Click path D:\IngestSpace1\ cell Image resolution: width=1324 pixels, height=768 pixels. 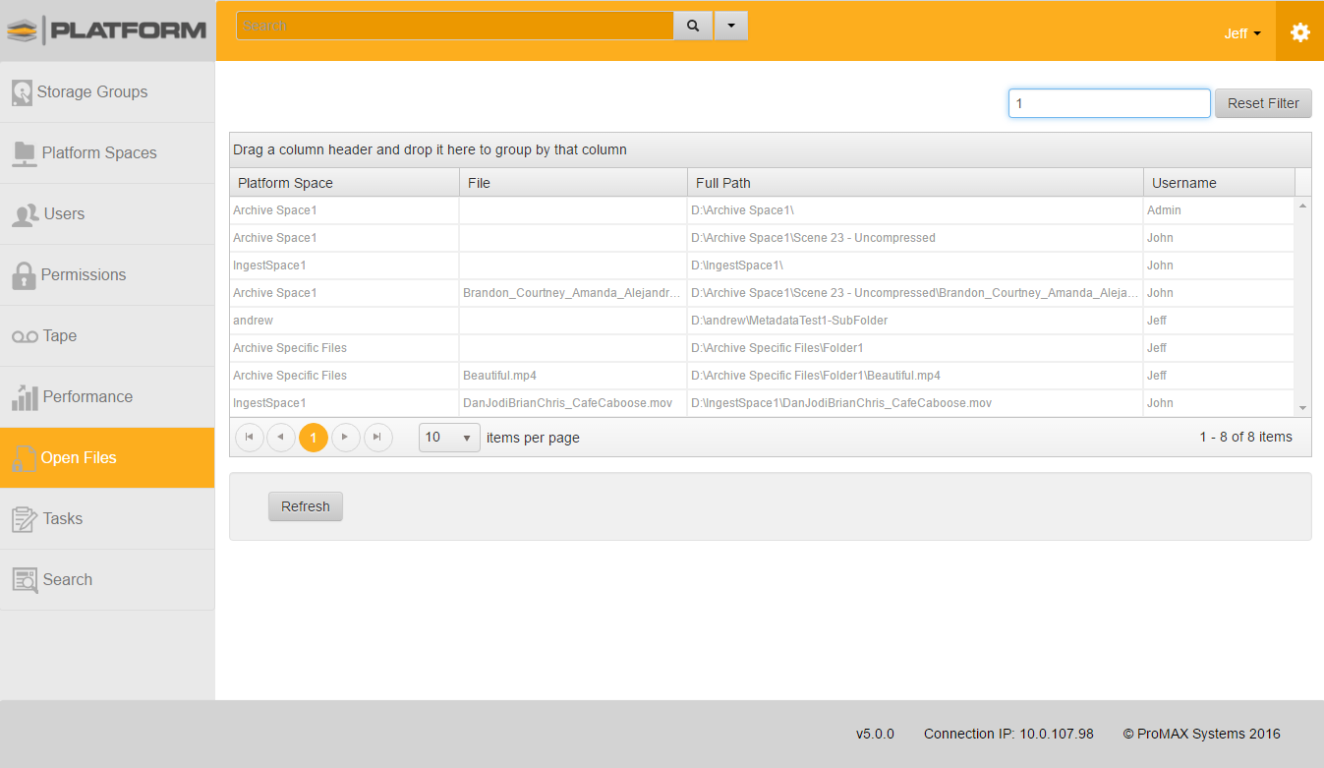tap(916, 266)
